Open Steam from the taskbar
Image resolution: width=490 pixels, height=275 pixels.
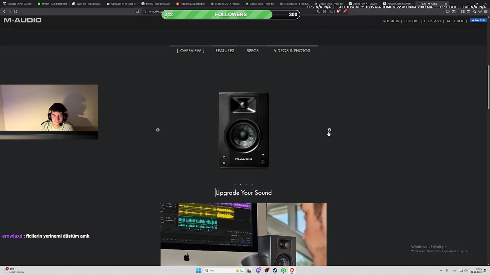click(275, 270)
